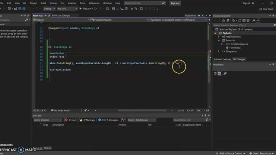Click Property Pages wrench icon in Properties panel
This screenshot has height=155, width=276.
(x=225, y=74)
